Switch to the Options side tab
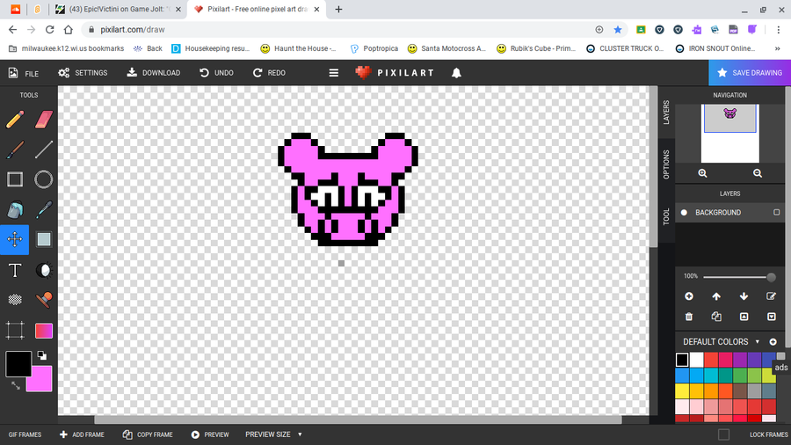This screenshot has height=445, width=791. click(x=666, y=164)
